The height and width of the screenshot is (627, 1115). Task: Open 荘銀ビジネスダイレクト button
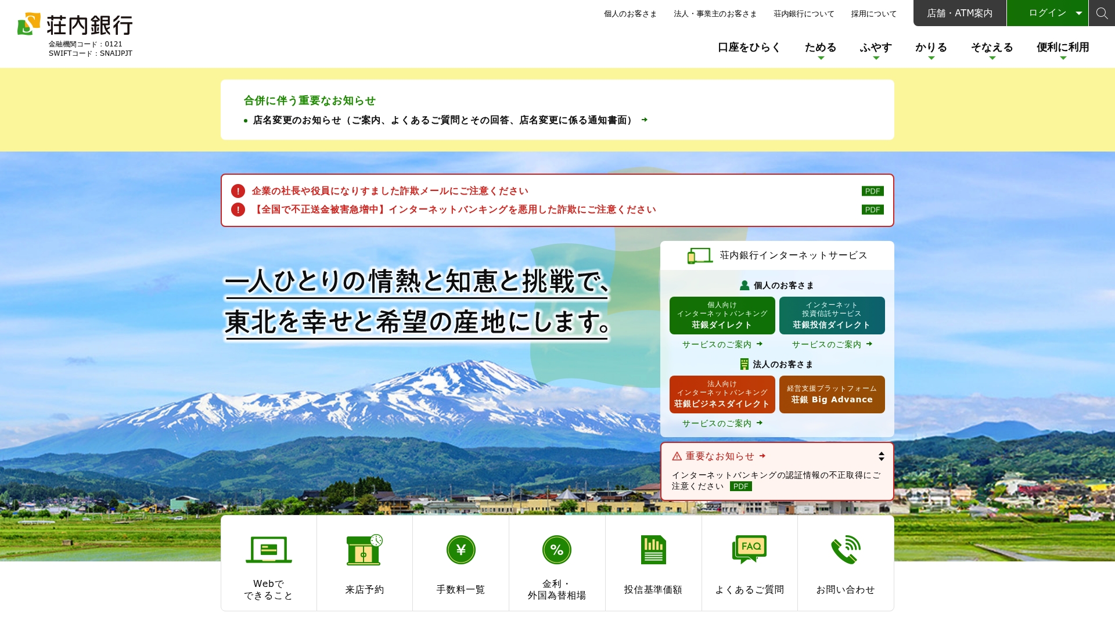[x=722, y=394]
